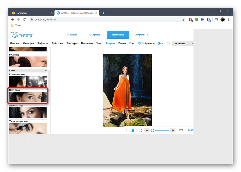Switch to the Фильтры tab

28,43
